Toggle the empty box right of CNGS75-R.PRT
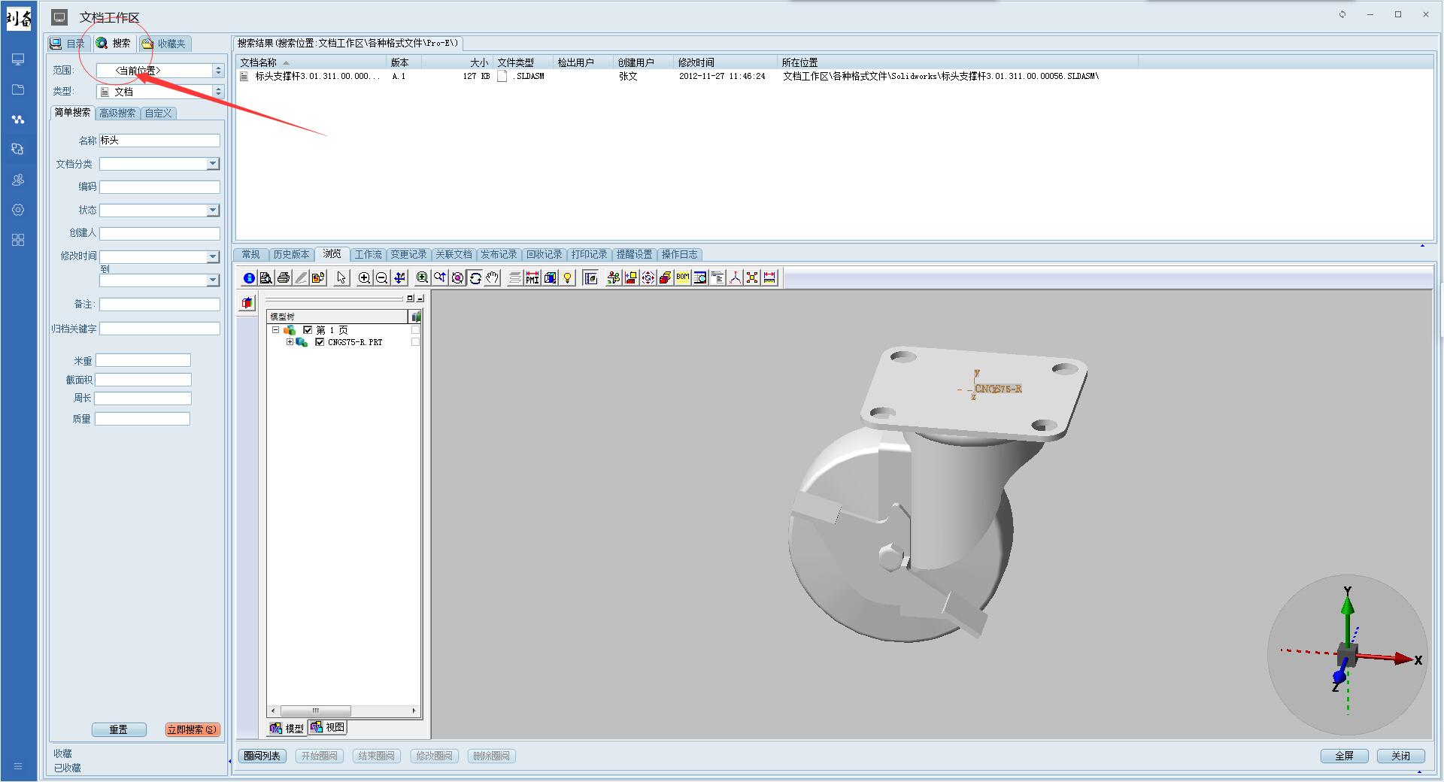The height and width of the screenshot is (782, 1444). tap(415, 342)
